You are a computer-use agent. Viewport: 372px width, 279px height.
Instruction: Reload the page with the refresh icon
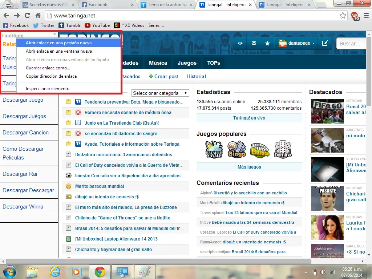click(x=27, y=16)
